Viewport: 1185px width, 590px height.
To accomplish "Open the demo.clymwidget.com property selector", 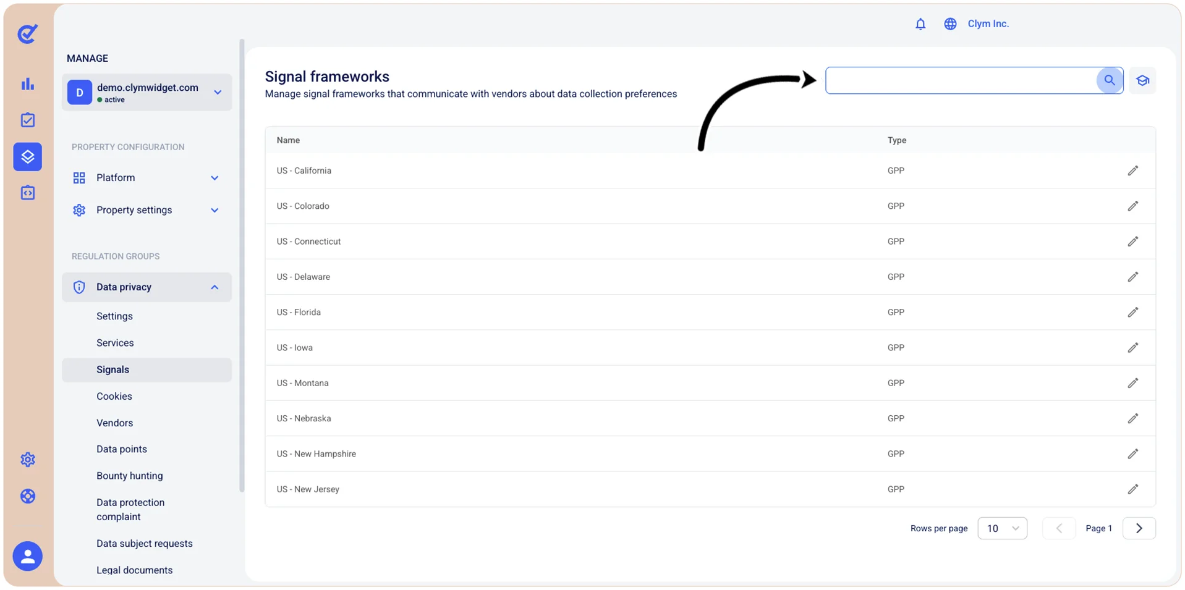I will (147, 93).
